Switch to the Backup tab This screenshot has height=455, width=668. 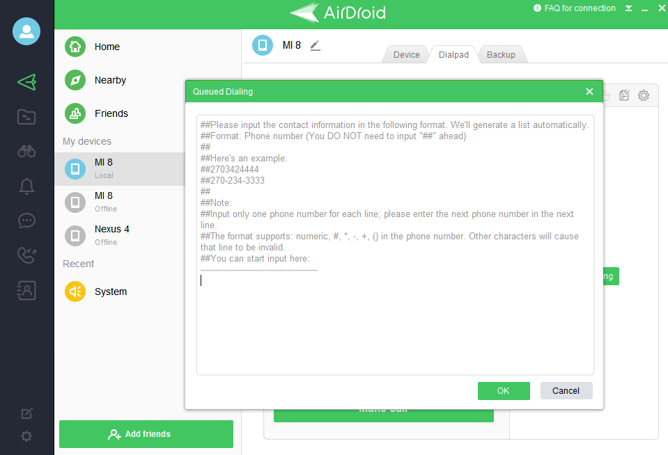coord(501,54)
